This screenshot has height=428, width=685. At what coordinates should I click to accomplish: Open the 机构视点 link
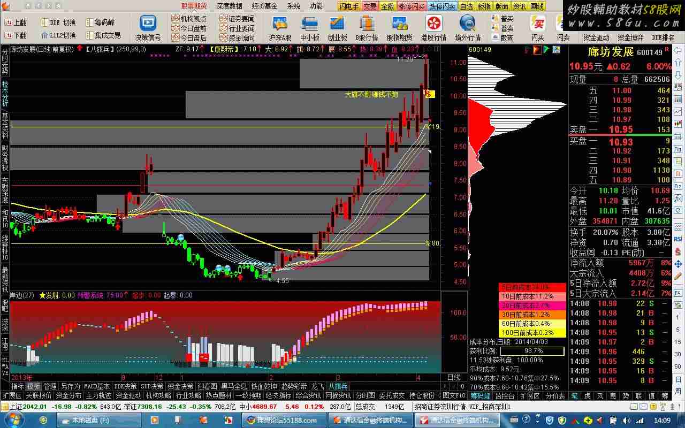point(189,19)
